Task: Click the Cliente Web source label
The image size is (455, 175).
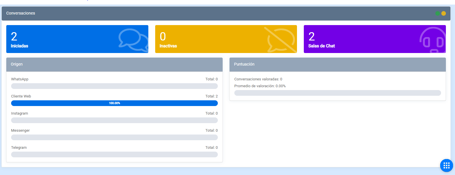Action: click(21, 96)
